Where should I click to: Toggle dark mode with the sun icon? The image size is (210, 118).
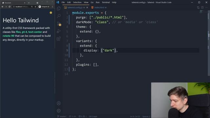tap(51, 13)
